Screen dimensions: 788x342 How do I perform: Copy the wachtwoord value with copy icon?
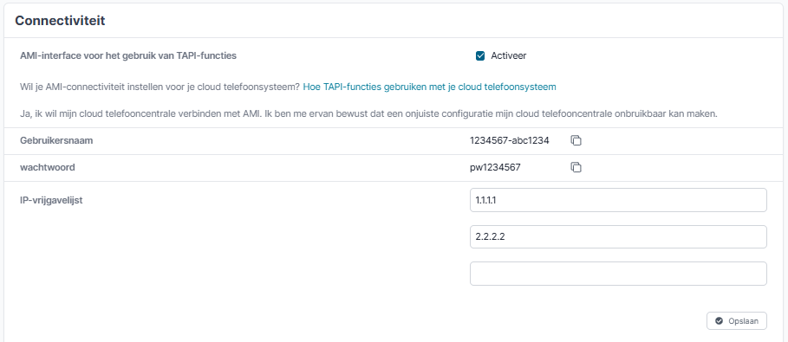tap(576, 167)
